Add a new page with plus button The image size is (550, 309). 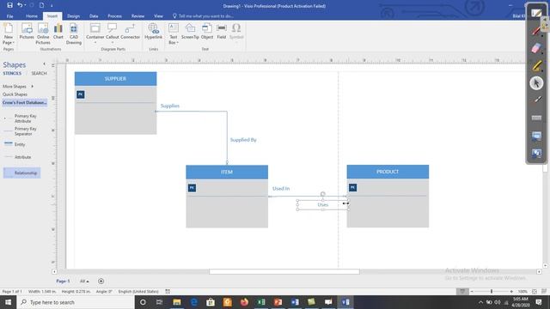101,281
